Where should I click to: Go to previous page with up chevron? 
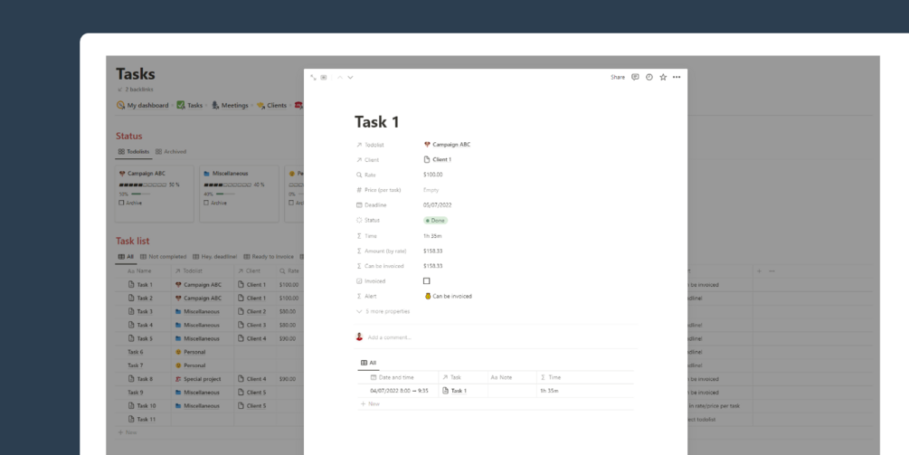pyautogui.click(x=340, y=77)
